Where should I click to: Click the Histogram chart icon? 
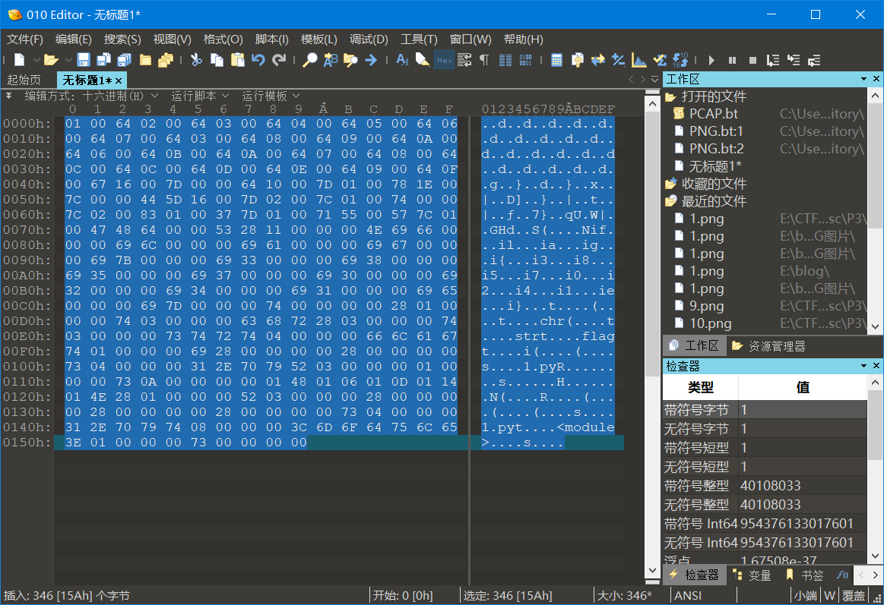tap(638, 60)
